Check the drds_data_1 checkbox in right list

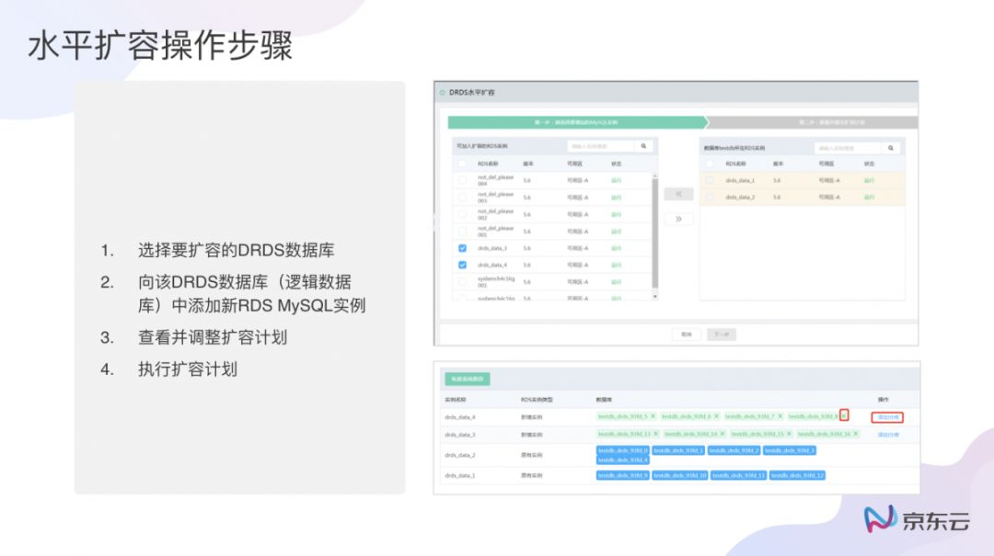[x=710, y=180]
